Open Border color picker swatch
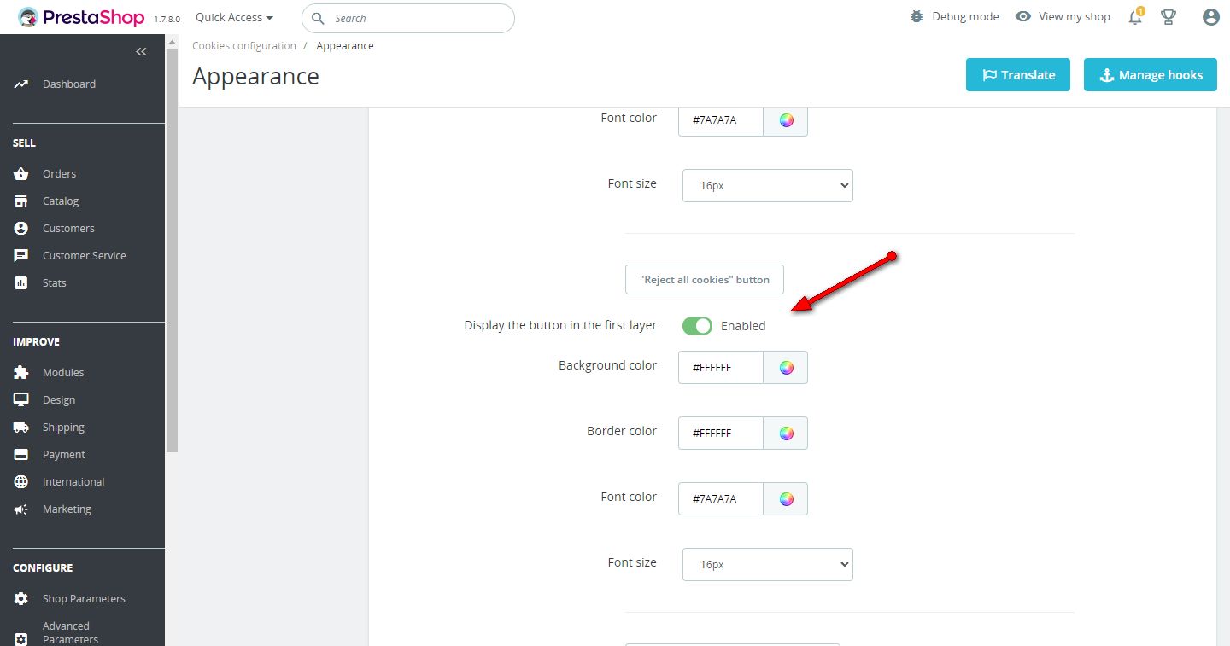 tap(786, 434)
